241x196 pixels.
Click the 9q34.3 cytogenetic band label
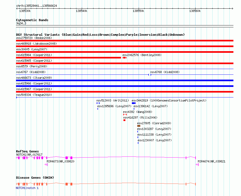(21, 23)
